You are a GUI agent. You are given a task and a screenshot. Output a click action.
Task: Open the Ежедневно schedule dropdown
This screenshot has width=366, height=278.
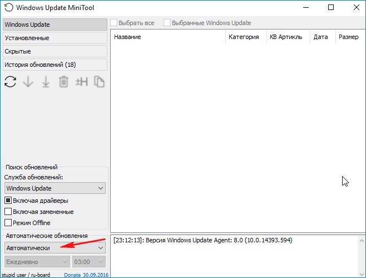37,261
